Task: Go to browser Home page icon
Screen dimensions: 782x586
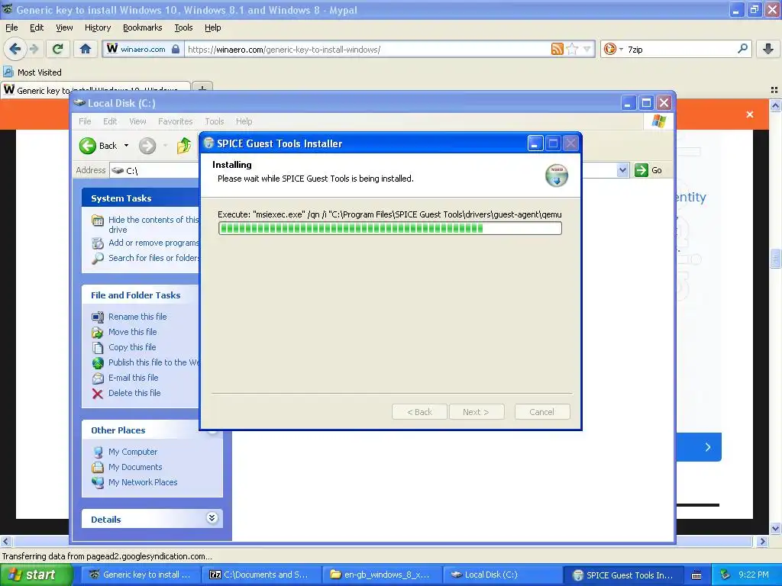Action: [86, 49]
